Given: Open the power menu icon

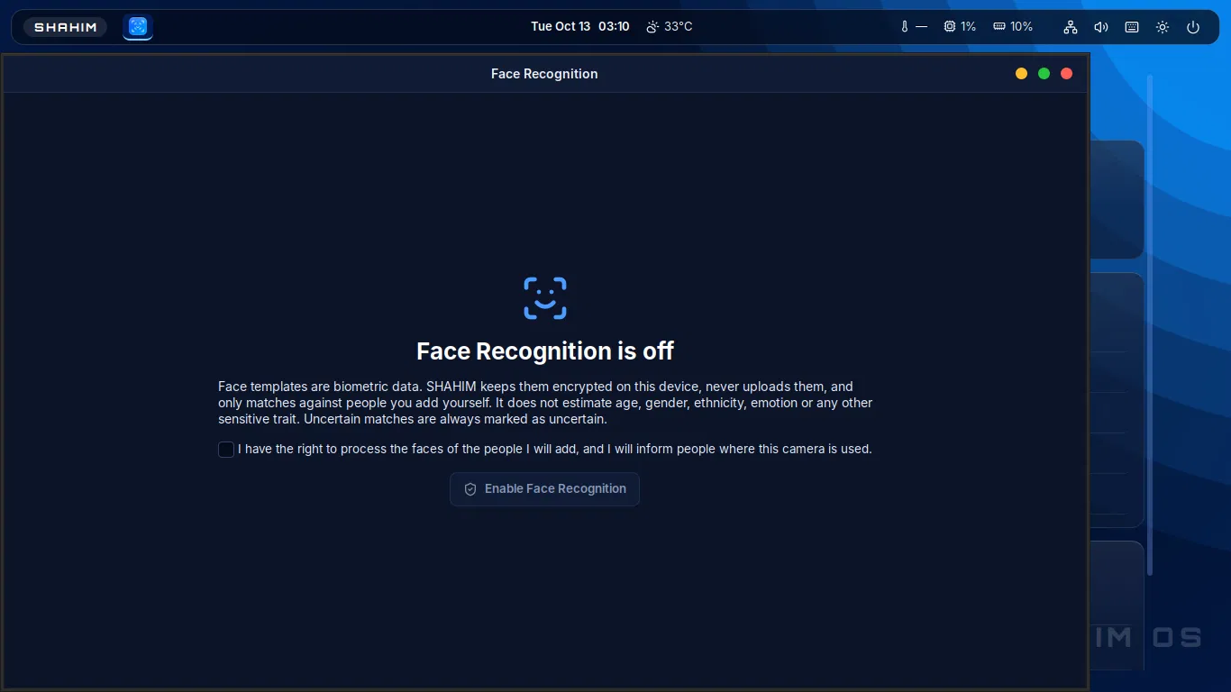Looking at the screenshot, I should tap(1193, 27).
